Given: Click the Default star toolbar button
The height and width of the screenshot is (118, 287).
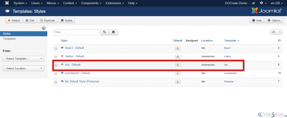Looking at the screenshot, I should (x=14, y=20).
